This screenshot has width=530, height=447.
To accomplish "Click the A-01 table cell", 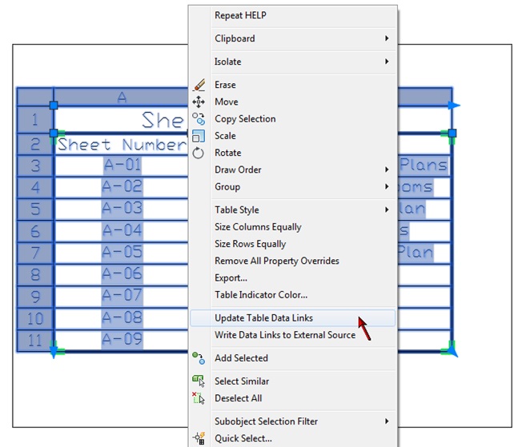I will click(122, 166).
